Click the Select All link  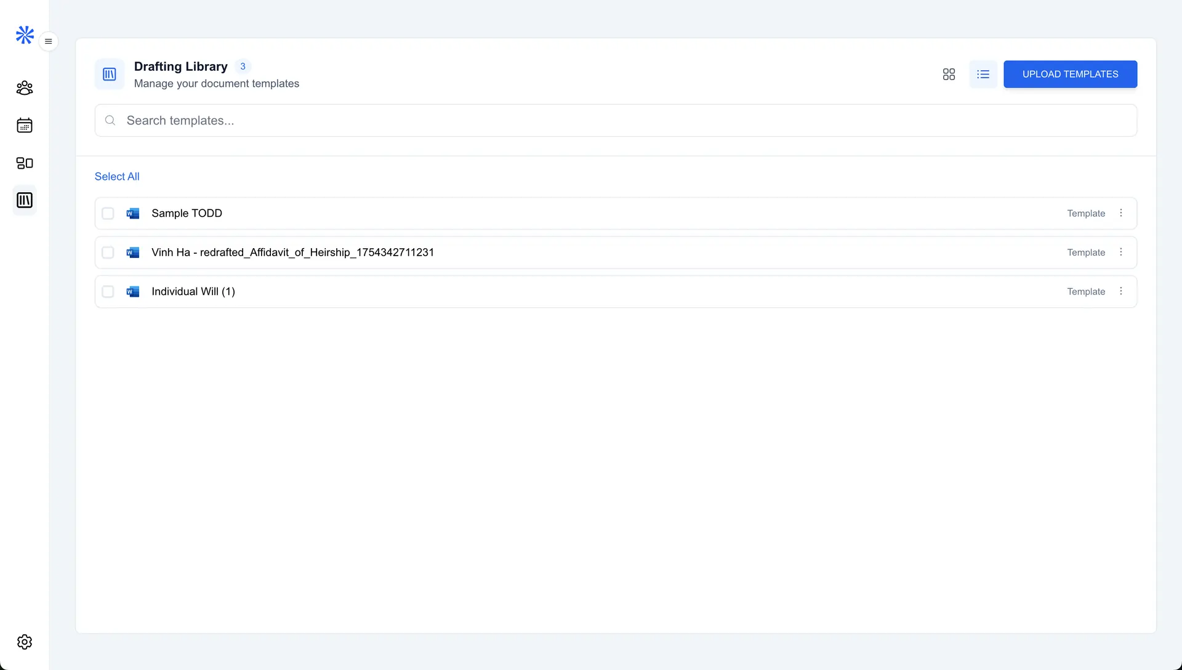click(117, 177)
